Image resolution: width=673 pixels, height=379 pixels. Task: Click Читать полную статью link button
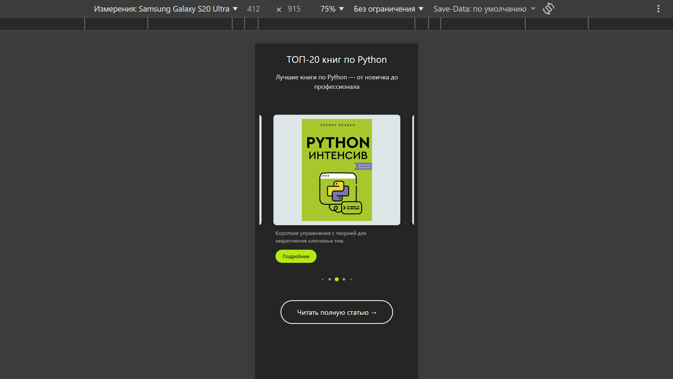(336, 312)
